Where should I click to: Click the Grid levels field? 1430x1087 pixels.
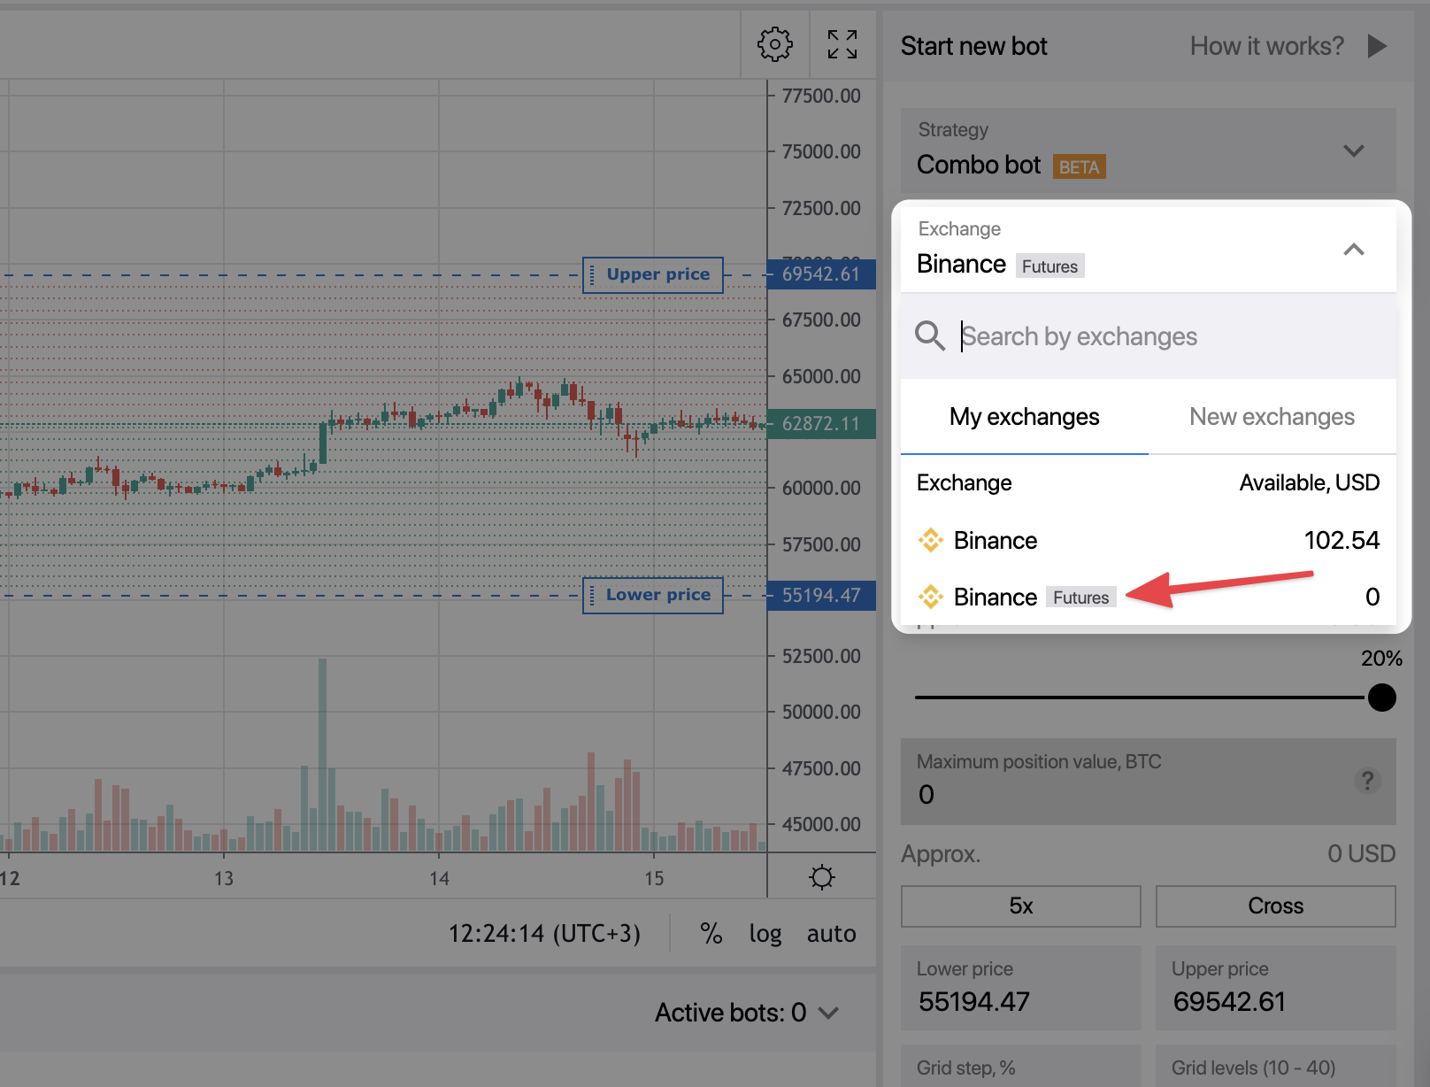1276,1066
